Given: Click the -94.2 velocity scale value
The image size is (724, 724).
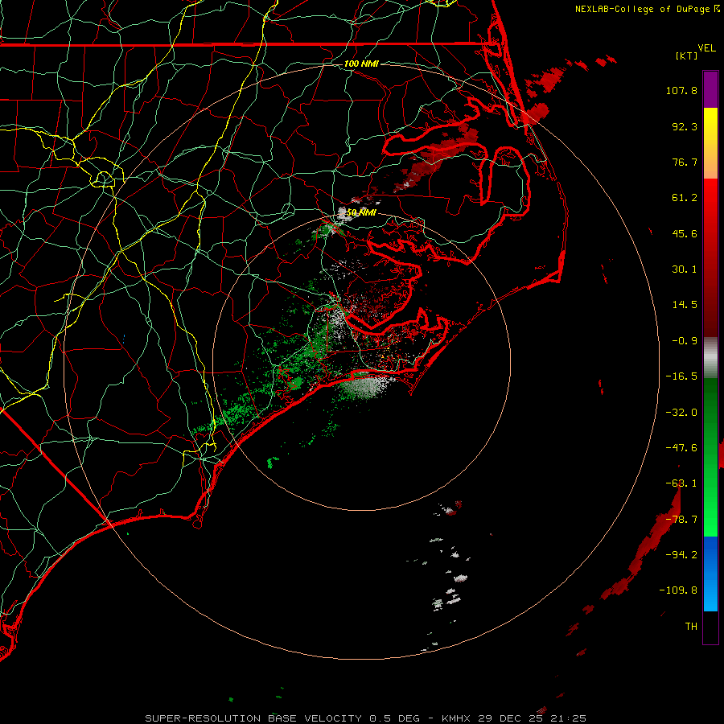Looking at the screenshot, I should [681, 554].
